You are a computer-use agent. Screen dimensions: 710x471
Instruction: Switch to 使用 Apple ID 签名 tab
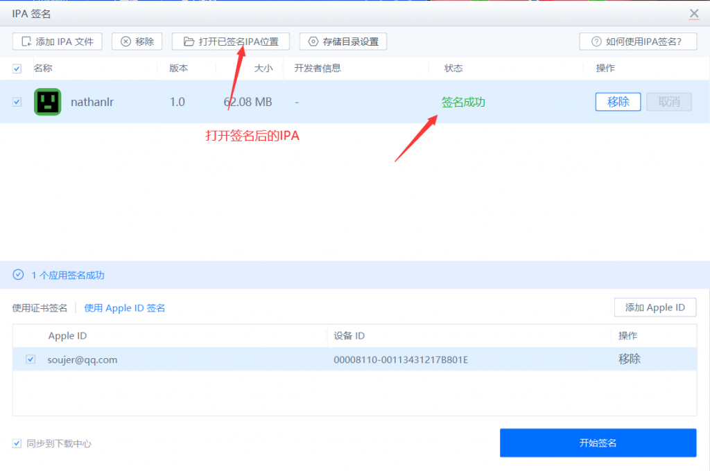point(125,308)
